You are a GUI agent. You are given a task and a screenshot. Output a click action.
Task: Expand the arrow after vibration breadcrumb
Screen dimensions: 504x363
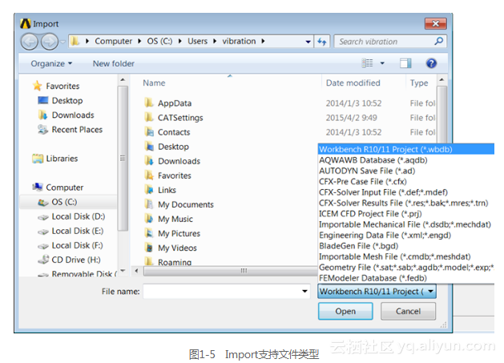point(263,41)
